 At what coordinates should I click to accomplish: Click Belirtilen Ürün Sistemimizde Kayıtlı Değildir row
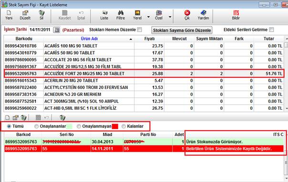pos(144,149)
